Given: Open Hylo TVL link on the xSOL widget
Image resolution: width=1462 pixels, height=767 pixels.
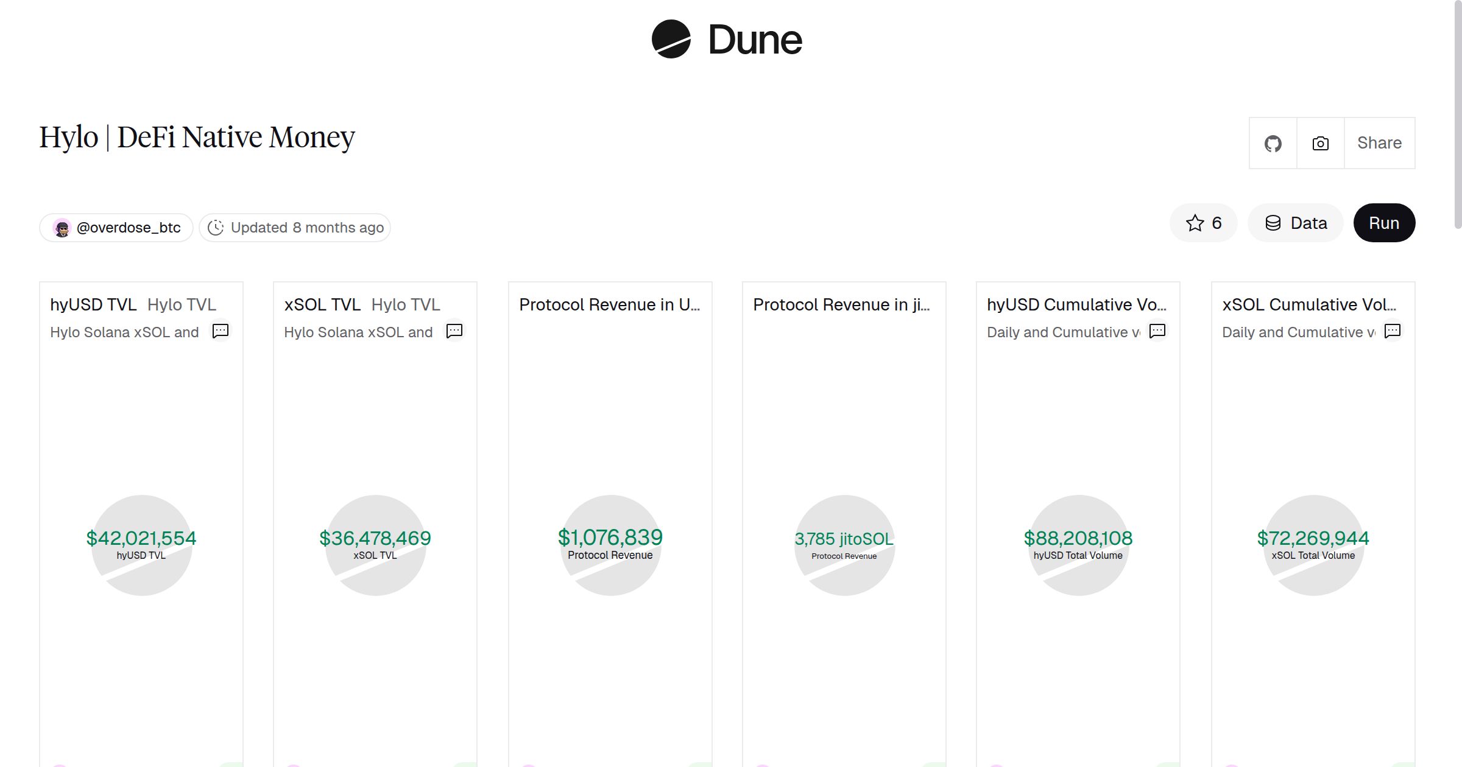Looking at the screenshot, I should point(405,304).
